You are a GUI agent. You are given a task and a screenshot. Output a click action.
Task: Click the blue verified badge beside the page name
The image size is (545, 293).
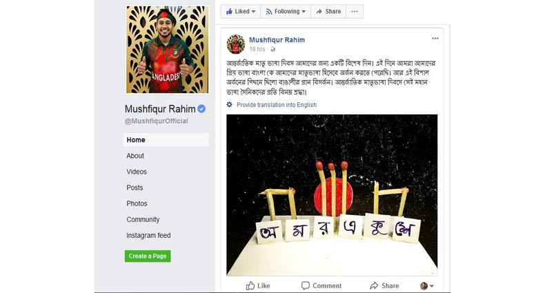[201, 109]
